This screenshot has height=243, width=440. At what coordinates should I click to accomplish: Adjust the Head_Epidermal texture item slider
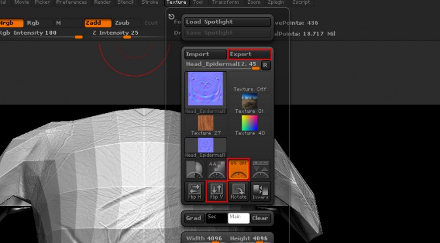click(x=222, y=65)
